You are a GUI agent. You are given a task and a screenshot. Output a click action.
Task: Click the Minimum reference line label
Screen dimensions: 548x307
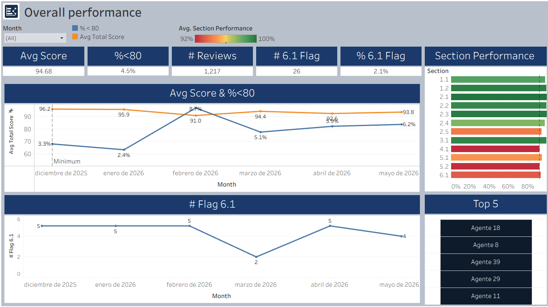pyautogui.click(x=67, y=161)
